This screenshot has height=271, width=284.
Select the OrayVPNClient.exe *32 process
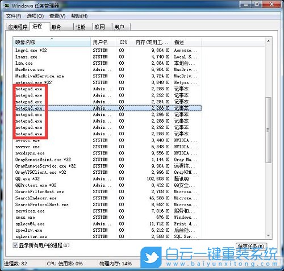coord(107,172)
